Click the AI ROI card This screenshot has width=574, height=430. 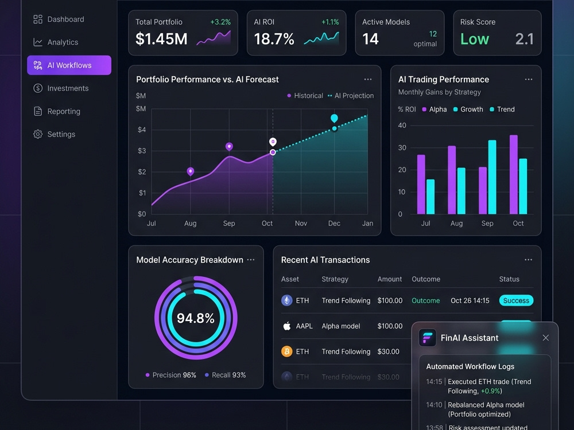(297, 33)
